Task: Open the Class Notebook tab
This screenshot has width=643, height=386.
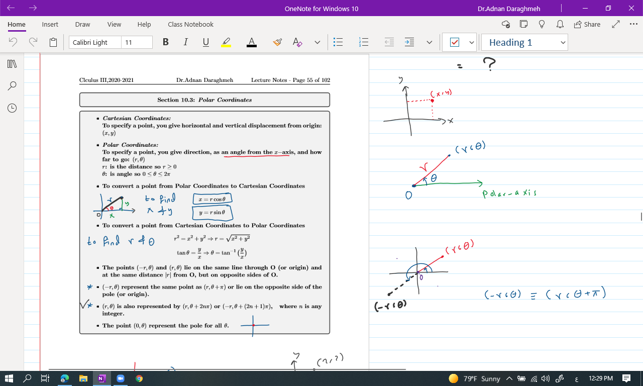Action: (190, 24)
